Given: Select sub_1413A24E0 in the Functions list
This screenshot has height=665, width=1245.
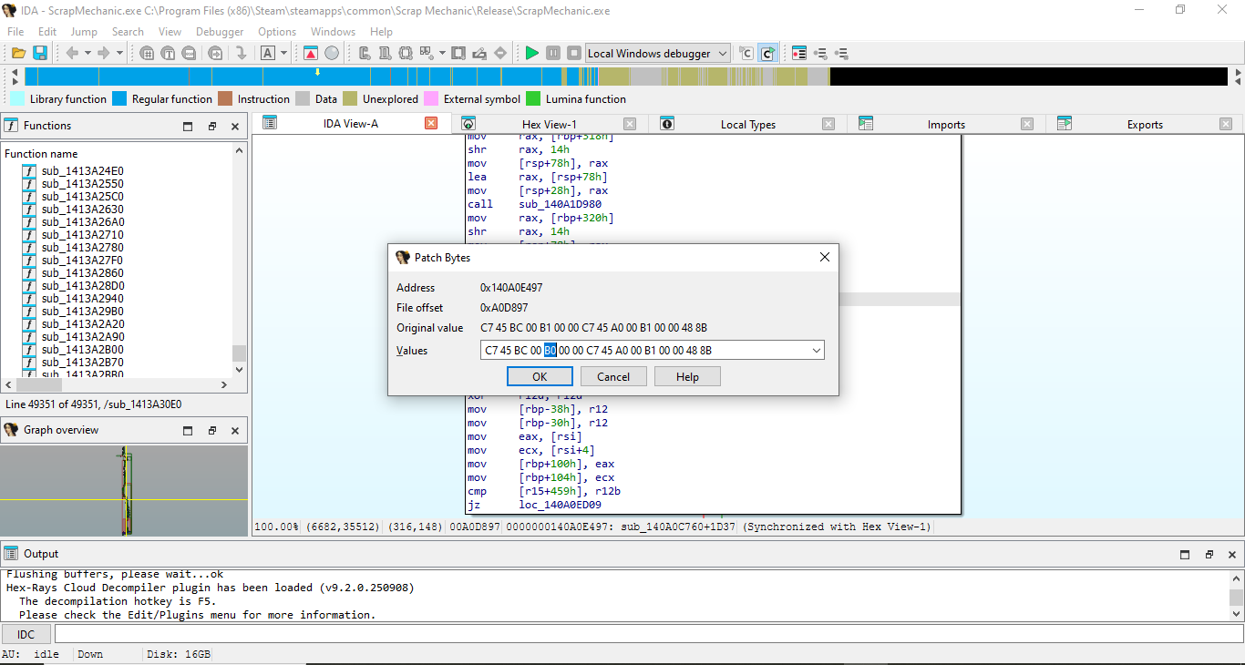Looking at the screenshot, I should point(82,170).
